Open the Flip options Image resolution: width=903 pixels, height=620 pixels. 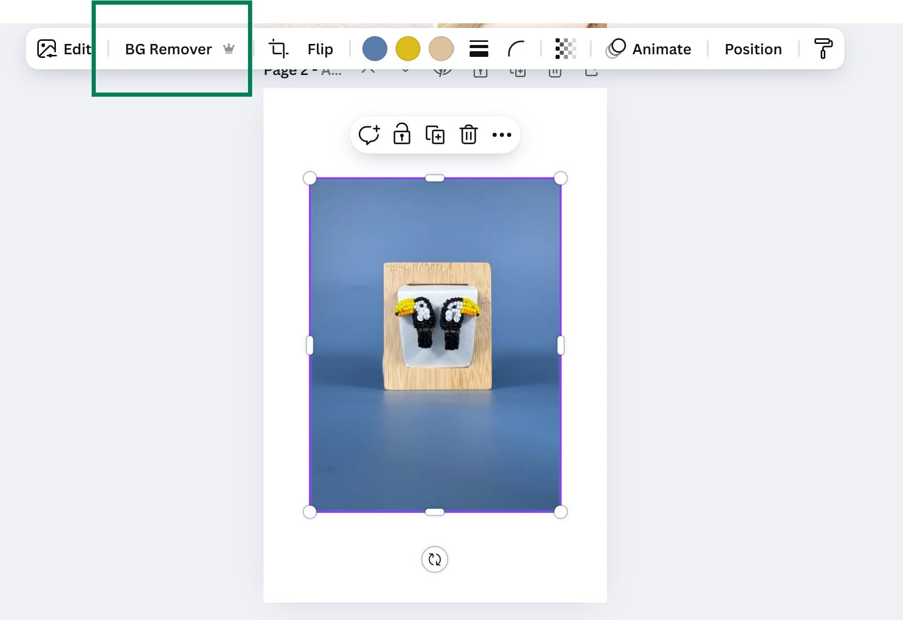coord(320,49)
